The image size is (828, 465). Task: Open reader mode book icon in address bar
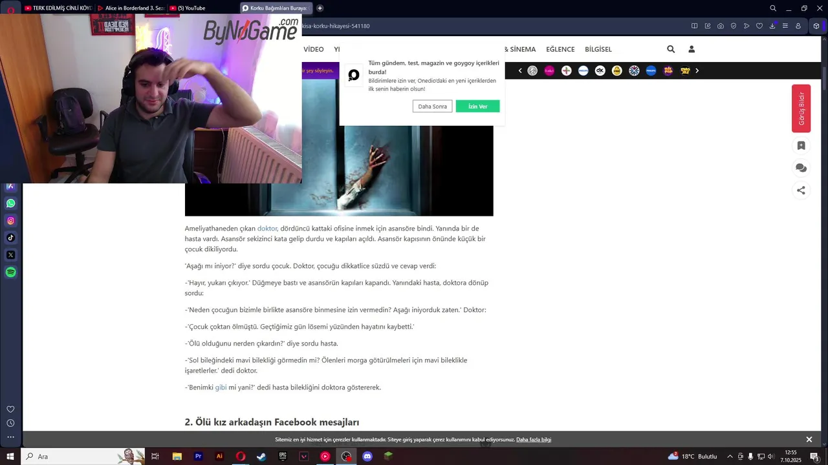pyautogui.click(x=694, y=26)
